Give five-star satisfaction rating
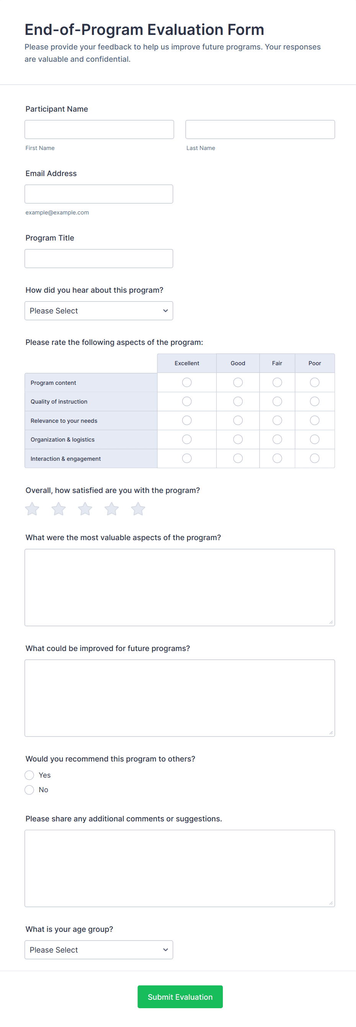 [138, 509]
